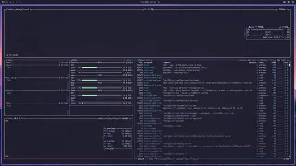Select the dbus-broker process row
Image resolution: width=296 pixels, height=166 pixels.
click(212, 146)
